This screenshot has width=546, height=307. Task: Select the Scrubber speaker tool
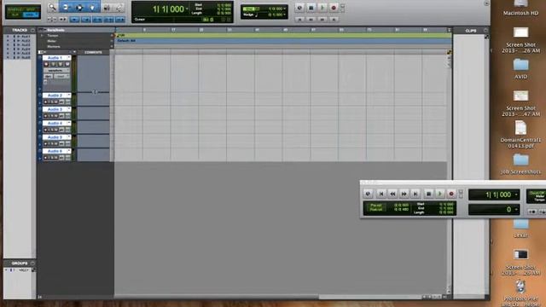[x=107, y=8]
